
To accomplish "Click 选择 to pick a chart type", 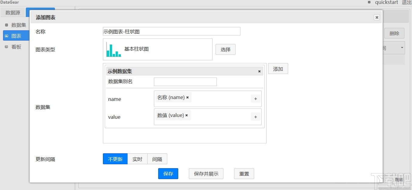I will [x=225, y=49].
